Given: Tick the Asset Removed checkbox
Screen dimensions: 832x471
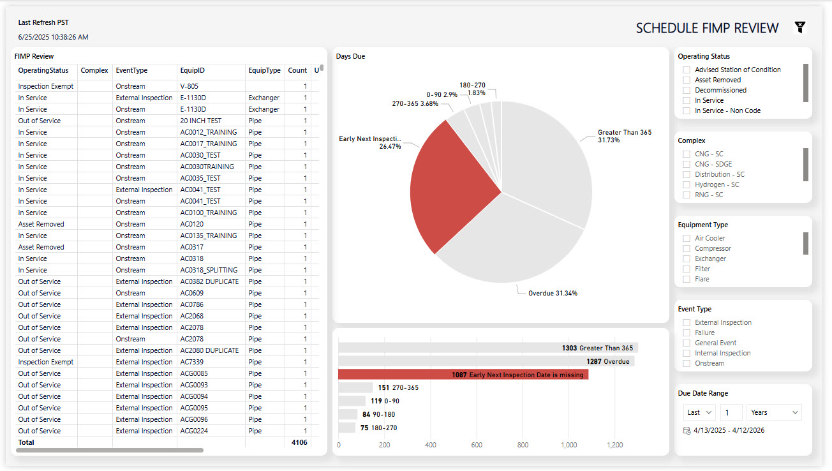Looking at the screenshot, I should [687, 80].
